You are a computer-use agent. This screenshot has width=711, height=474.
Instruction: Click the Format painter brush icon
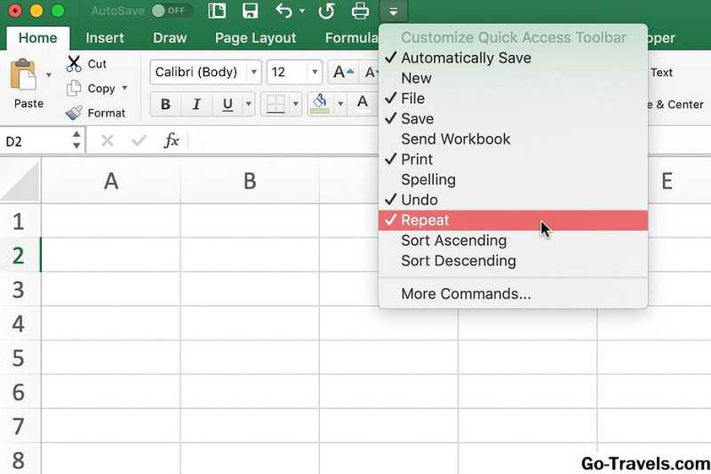74,113
